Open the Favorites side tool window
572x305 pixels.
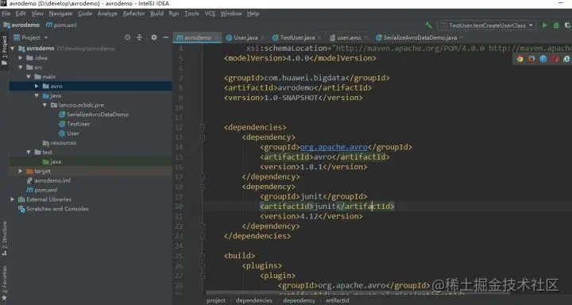5,283
